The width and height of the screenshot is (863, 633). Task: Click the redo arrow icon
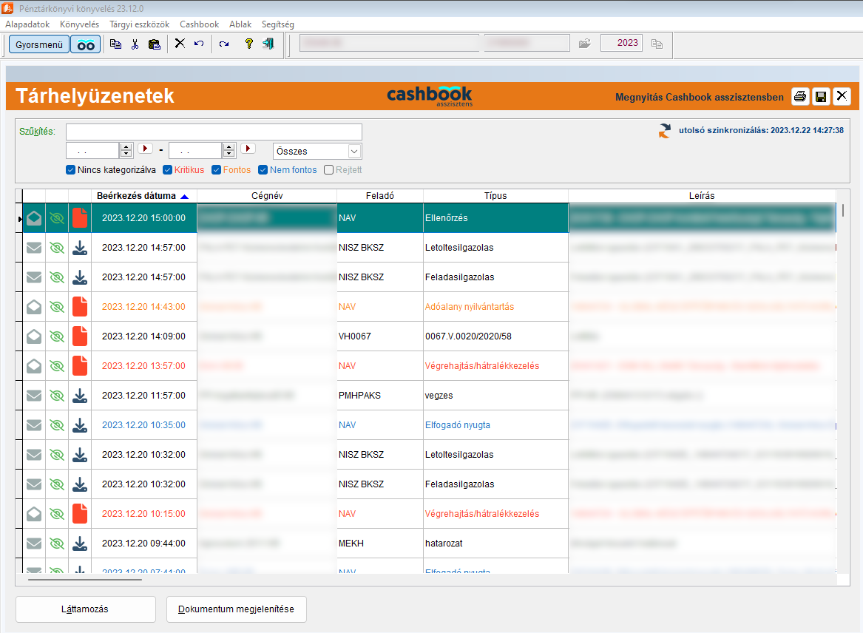tap(224, 44)
